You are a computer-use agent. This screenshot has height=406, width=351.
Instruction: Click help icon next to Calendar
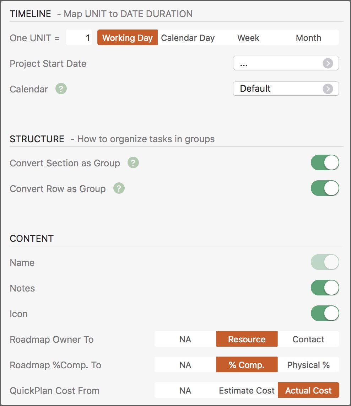pyautogui.click(x=61, y=89)
